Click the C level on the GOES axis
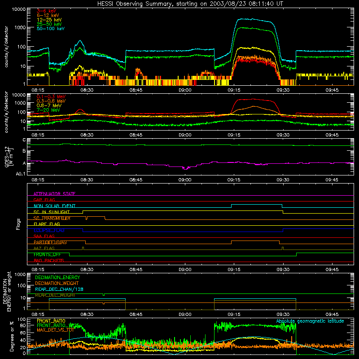 24,140
